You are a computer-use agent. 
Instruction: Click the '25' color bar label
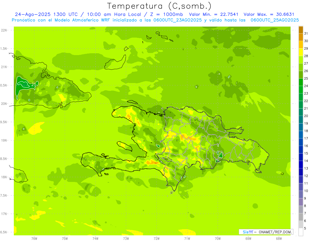306,78
